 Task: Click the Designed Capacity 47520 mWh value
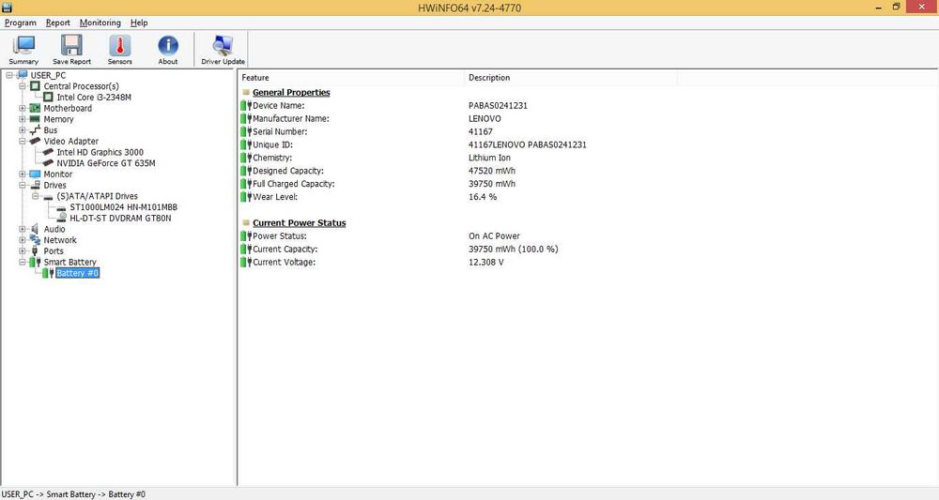tap(492, 171)
